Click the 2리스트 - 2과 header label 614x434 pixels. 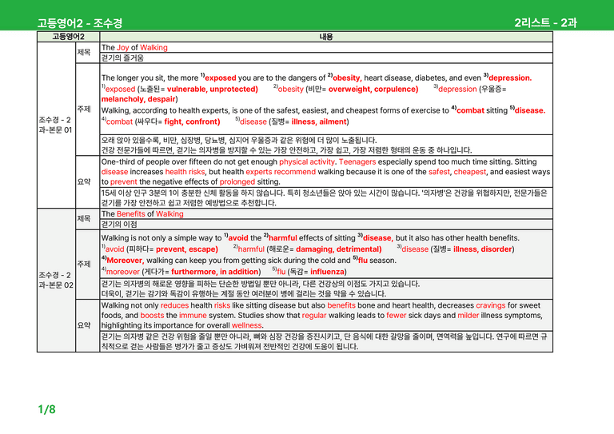tap(545, 22)
